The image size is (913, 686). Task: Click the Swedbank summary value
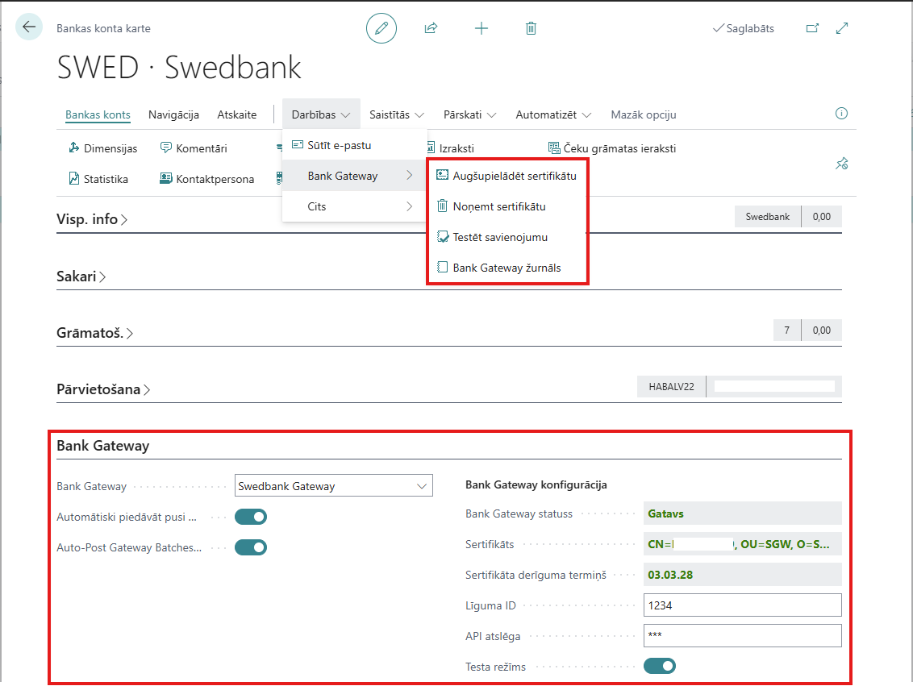(x=768, y=217)
